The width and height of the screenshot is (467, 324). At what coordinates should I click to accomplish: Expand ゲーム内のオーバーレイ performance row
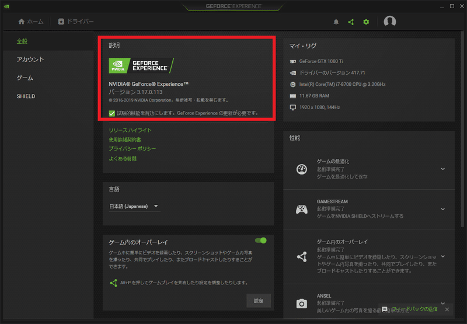click(x=443, y=256)
